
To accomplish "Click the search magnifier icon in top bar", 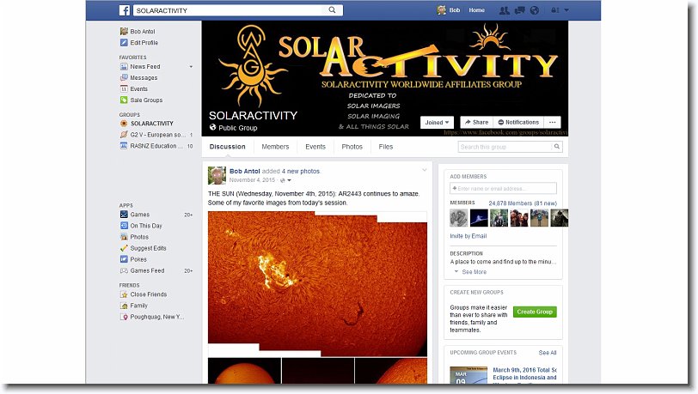I will point(332,9).
